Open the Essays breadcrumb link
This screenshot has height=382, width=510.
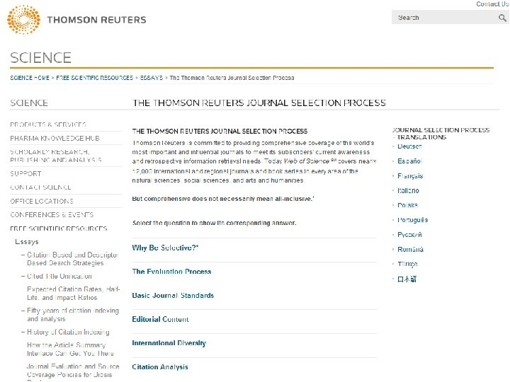152,78
